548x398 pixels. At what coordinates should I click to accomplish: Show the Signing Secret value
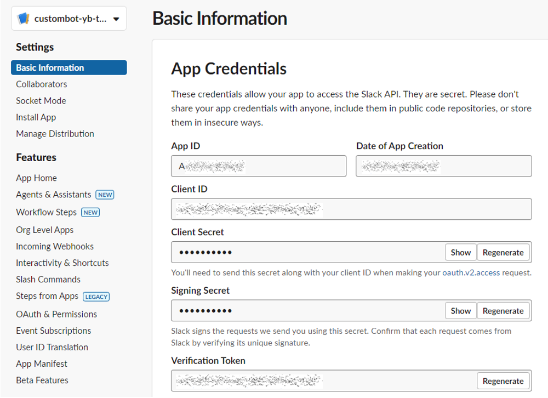(460, 311)
